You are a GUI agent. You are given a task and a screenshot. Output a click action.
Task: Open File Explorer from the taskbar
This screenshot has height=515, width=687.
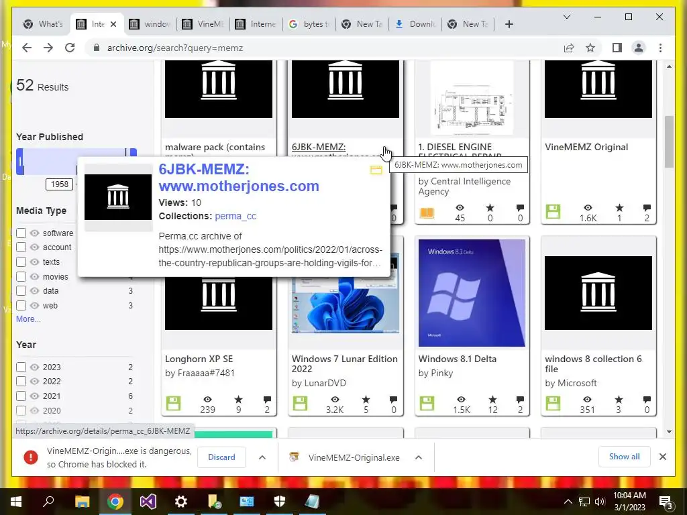[82, 502]
